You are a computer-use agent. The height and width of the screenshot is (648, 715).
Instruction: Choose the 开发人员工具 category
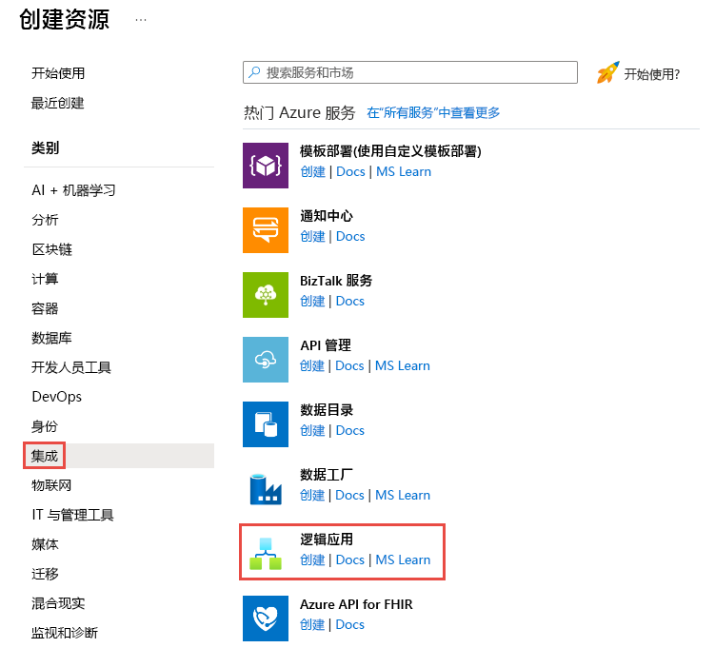(71, 367)
